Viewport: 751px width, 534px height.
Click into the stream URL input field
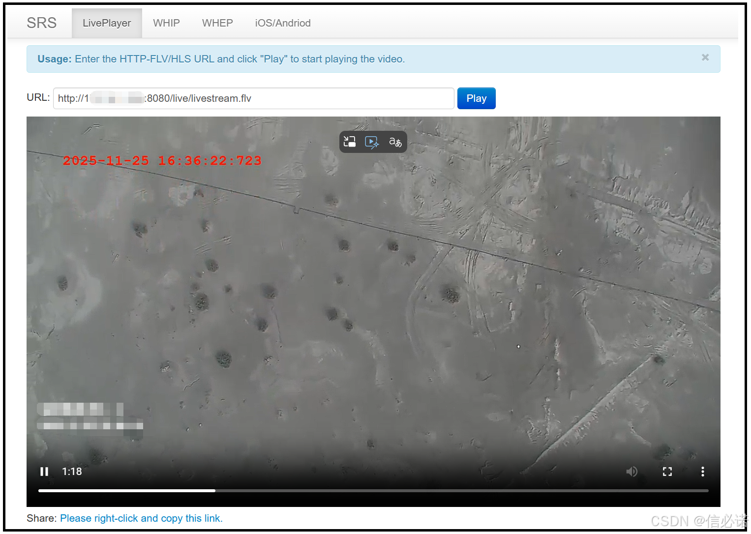click(253, 98)
